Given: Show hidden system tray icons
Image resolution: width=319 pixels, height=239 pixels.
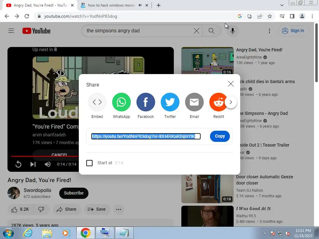Looking at the screenshot, I should (x=265, y=233).
